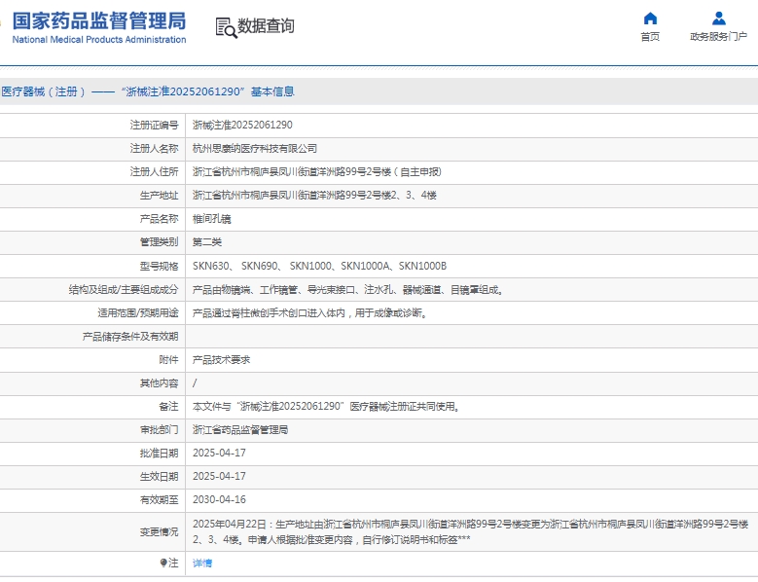Click registrant name 杭州思康纳医疗科技有限公司
The height and width of the screenshot is (582, 758).
[255, 148]
